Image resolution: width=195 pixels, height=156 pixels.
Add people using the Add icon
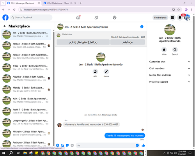tap(95, 72)
